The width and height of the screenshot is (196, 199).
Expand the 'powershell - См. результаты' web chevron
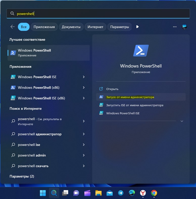[x=84, y=121]
